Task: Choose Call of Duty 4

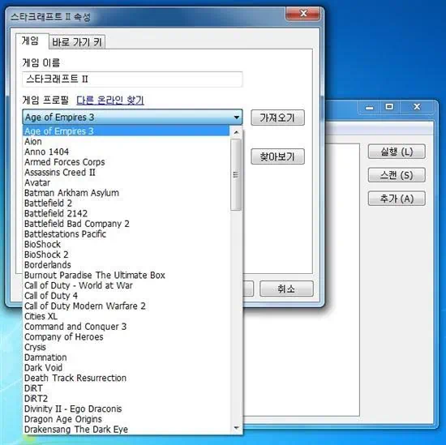Action: 127,296
